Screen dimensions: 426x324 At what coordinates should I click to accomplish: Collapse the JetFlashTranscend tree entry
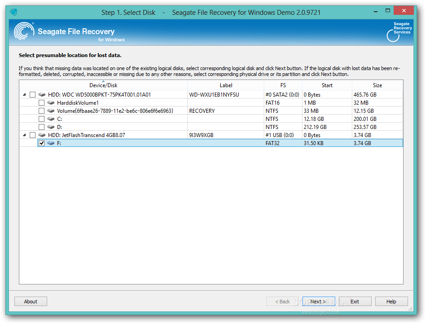24,135
